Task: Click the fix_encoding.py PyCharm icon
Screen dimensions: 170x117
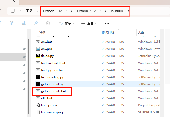Action: click(38, 77)
